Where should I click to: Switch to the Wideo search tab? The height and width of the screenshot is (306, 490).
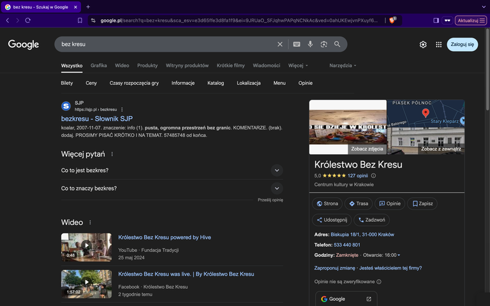(x=122, y=66)
